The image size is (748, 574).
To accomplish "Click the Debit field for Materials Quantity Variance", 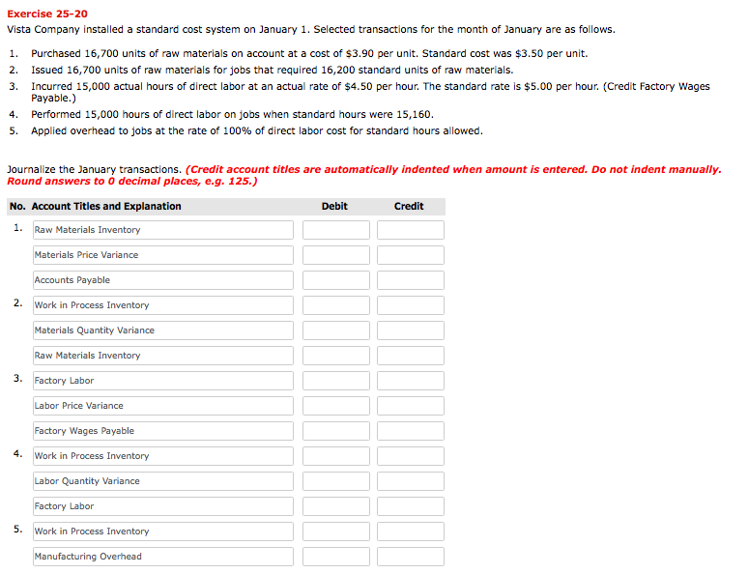I will [x=335, y=330].
